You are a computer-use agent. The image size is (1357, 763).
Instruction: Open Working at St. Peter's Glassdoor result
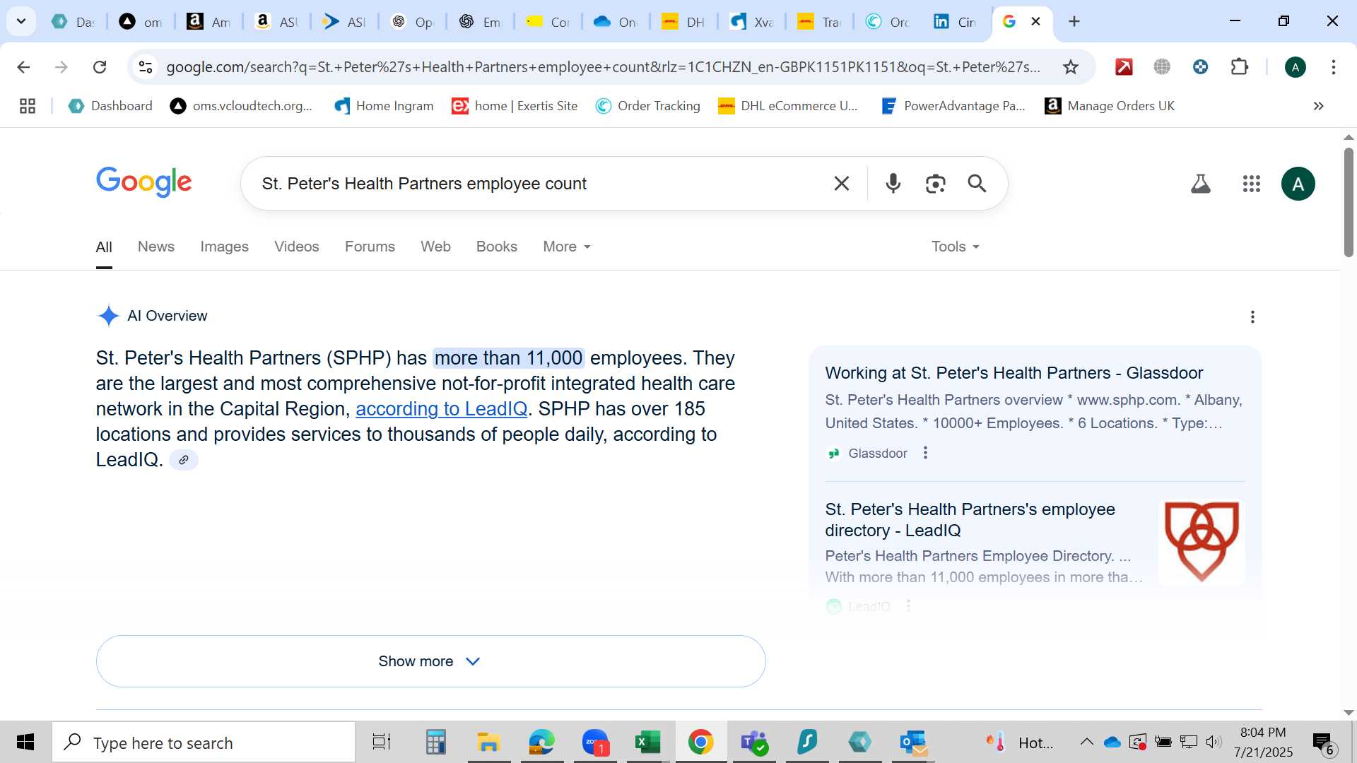1014,373
